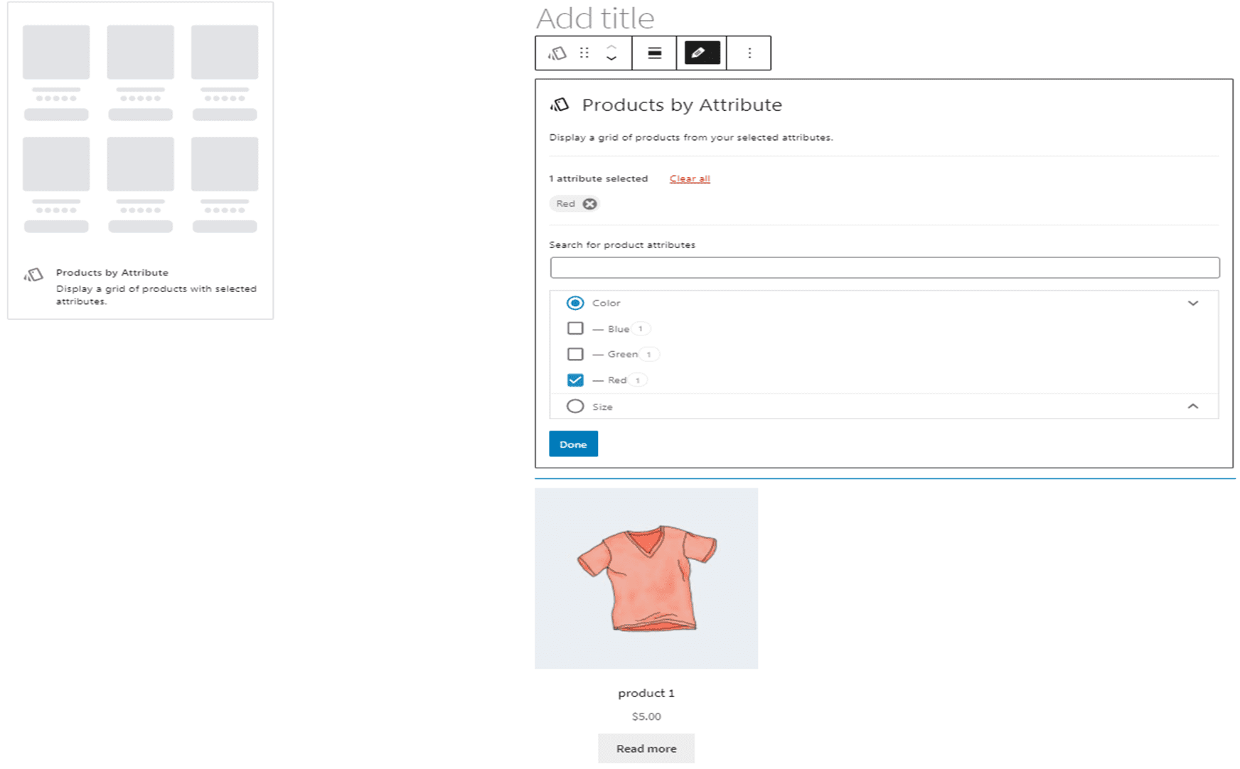
Task: Click the Clear all link
Action: click(690, 178)
